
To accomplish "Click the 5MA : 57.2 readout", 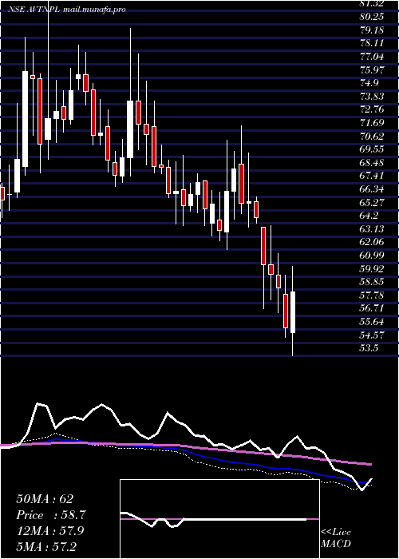I will pos(46,546).
